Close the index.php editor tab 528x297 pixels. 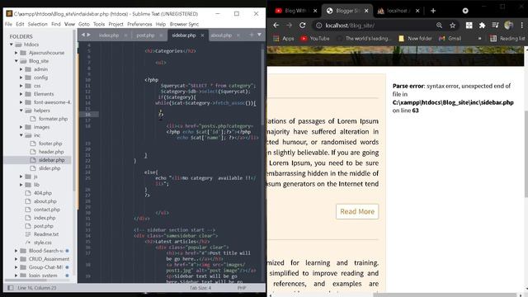click(x=125, y=35)
